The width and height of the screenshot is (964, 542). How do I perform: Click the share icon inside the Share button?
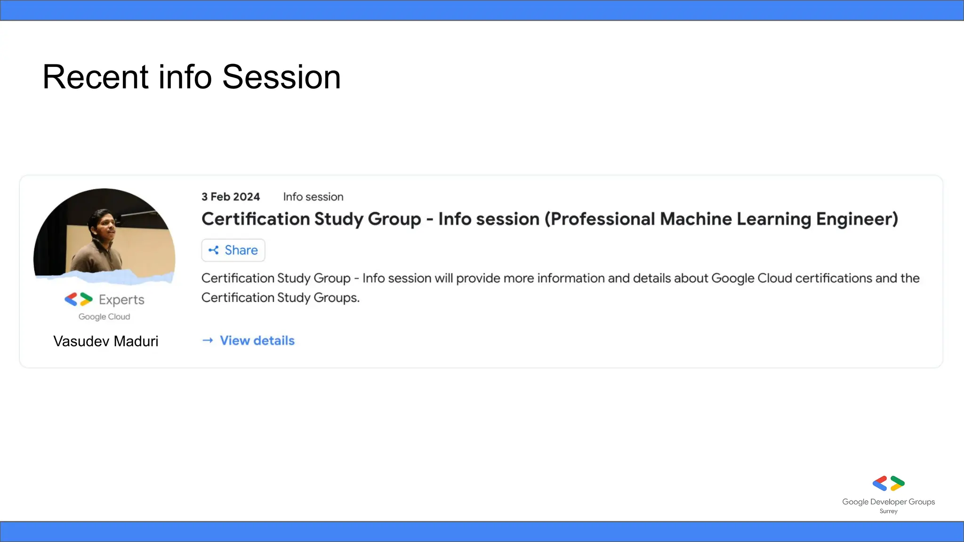[x=214, y=250]
